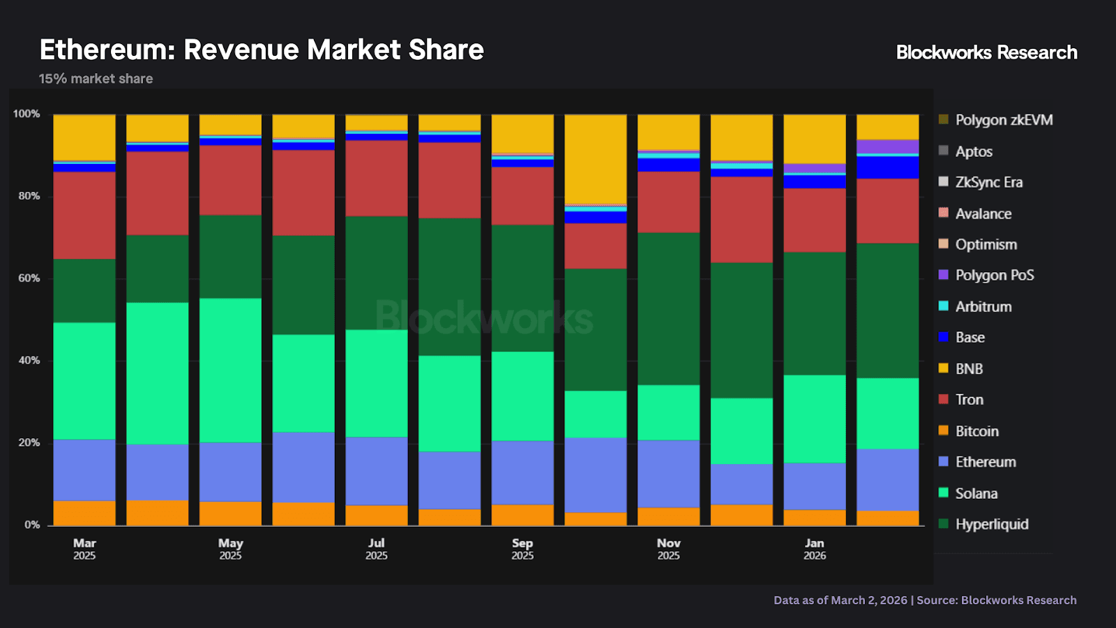Click the cyan Arbitrum legend swatch

(944, 306)
